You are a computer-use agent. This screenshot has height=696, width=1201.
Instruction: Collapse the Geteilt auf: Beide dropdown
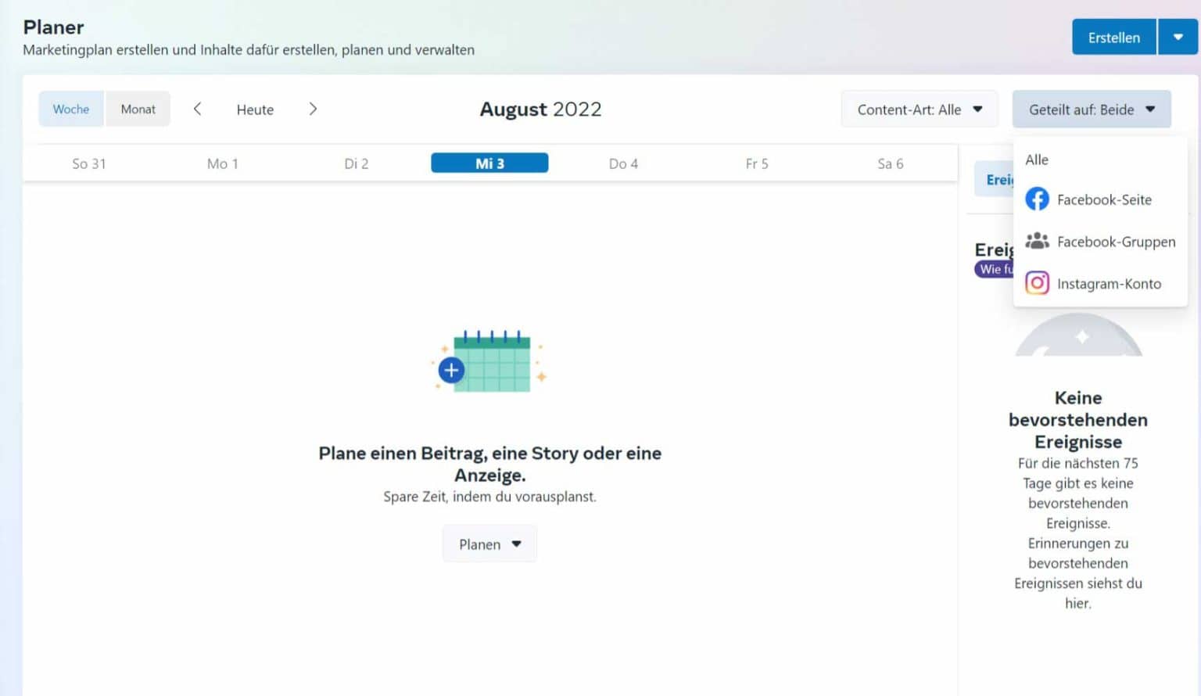pos(1091,109)
